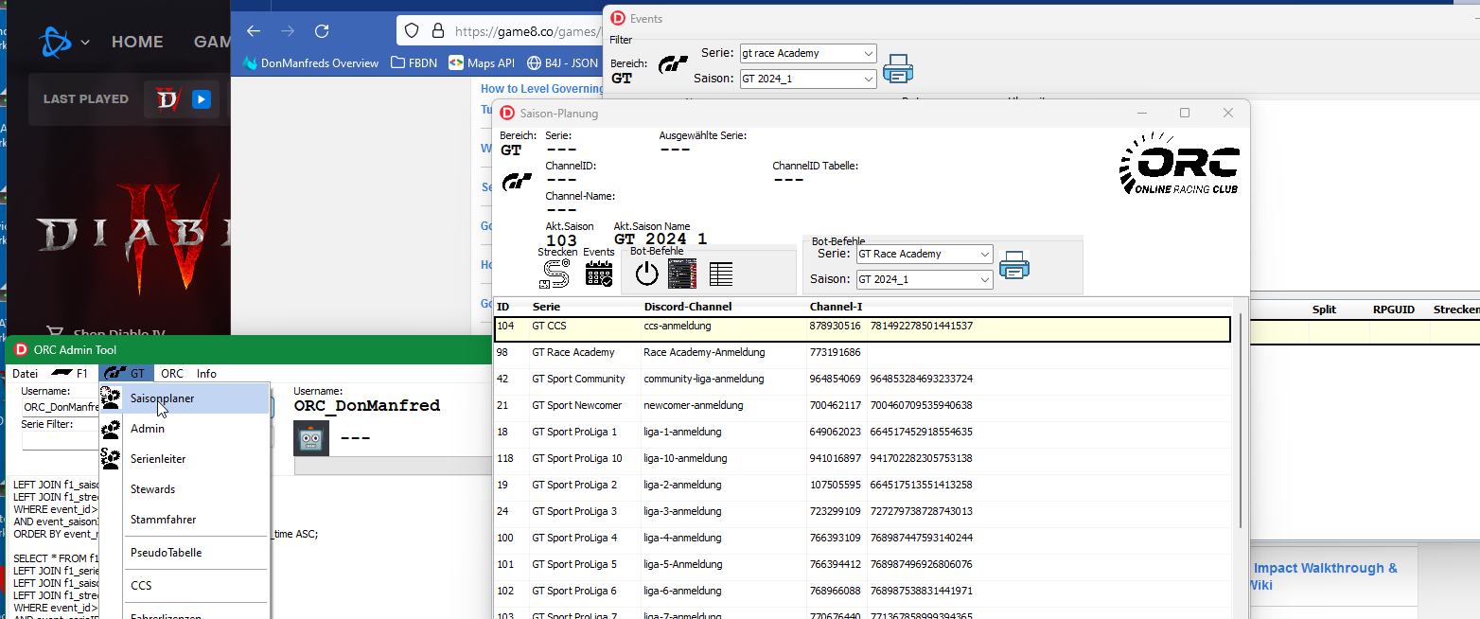1480x619 pixels.
Task: Click the Battle.net logo icon
Action: [x=55, y=42]
